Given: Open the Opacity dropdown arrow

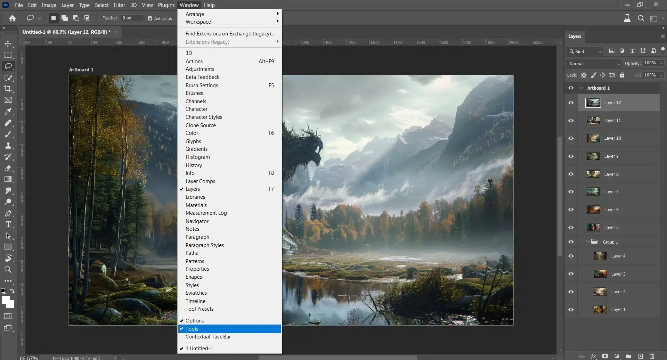Looking at the screenshot, I should (661, 63).
